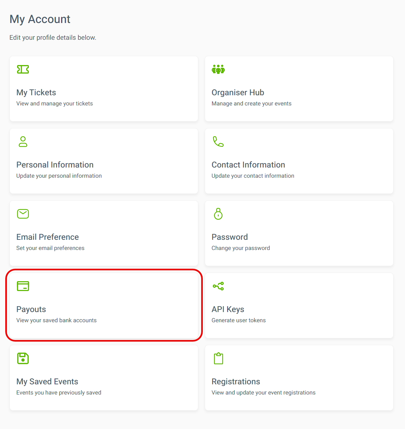The width and height of the screenshot is (405, 429).
Task: Click the ticket icon for My Tickets
Action: pos(23,69)
